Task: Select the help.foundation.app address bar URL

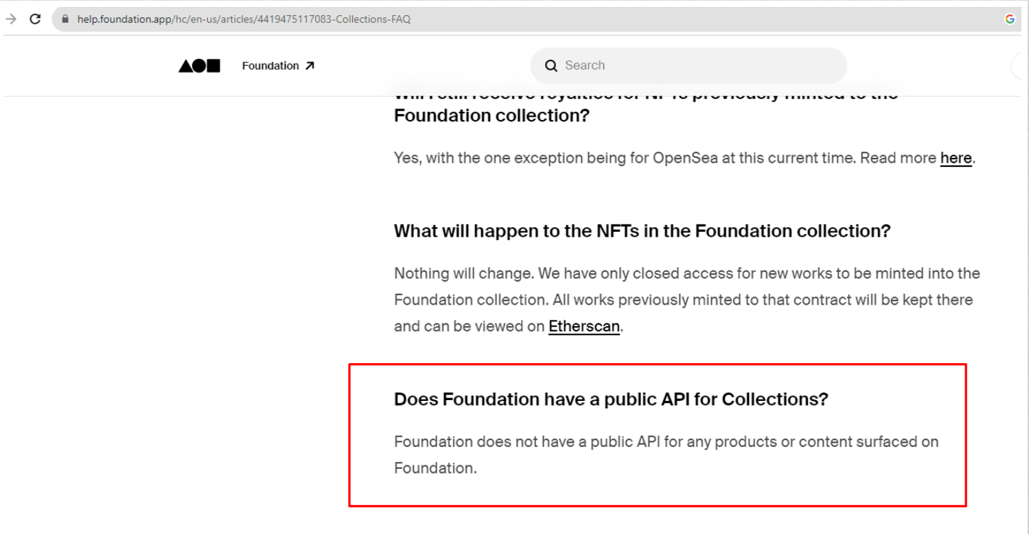Action: pos(244,19)
